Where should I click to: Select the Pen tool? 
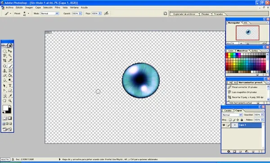(4, 91)
